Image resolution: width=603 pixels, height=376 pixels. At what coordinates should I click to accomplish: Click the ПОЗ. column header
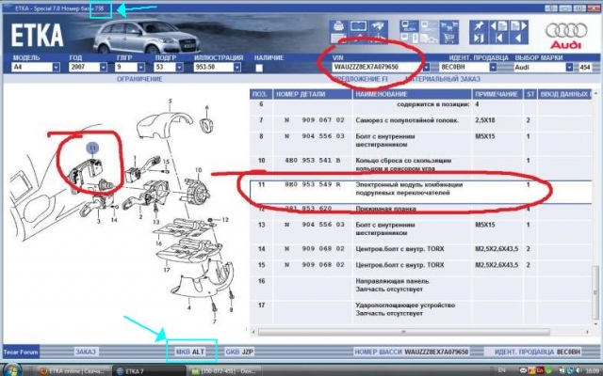pos(261,94)
